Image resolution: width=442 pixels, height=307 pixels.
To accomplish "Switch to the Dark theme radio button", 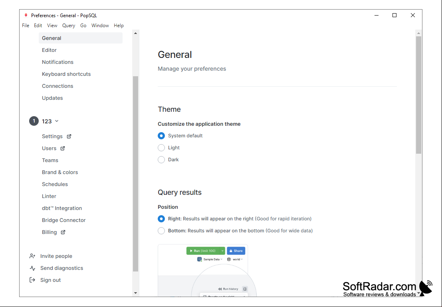I will tap(161, 160).
